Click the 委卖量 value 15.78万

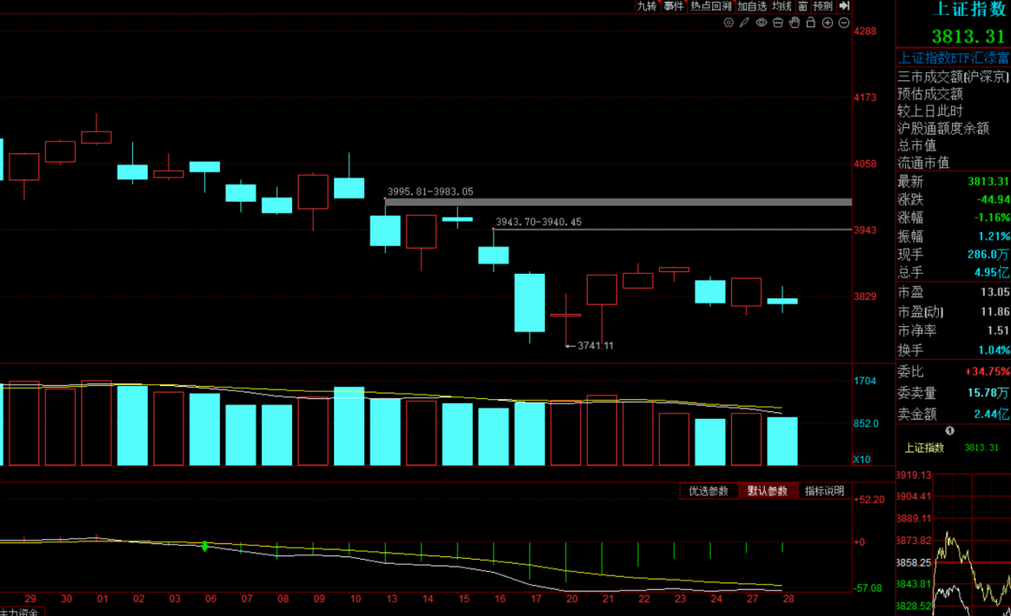(x=989, y=393)
